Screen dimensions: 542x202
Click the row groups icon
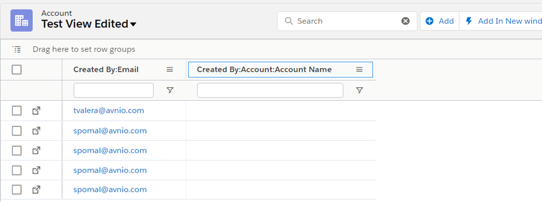[x=17, y=49]
